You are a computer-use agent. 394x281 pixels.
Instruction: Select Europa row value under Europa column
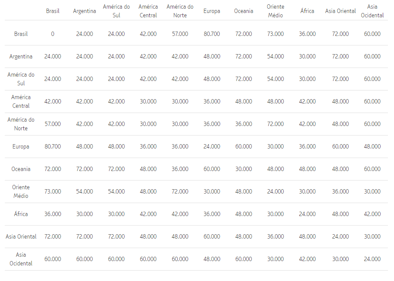click(x=211, y=146)
